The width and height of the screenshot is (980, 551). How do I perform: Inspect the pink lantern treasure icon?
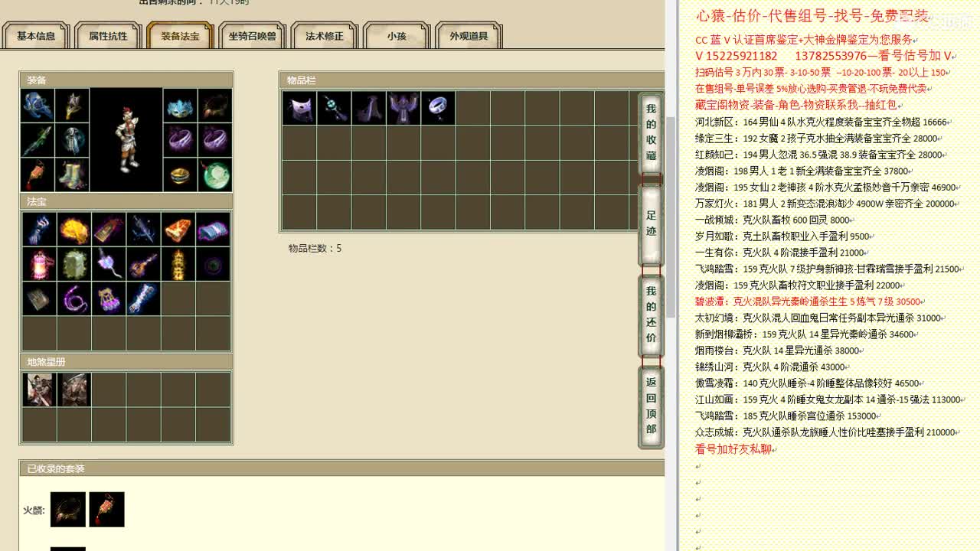point(39,264)
